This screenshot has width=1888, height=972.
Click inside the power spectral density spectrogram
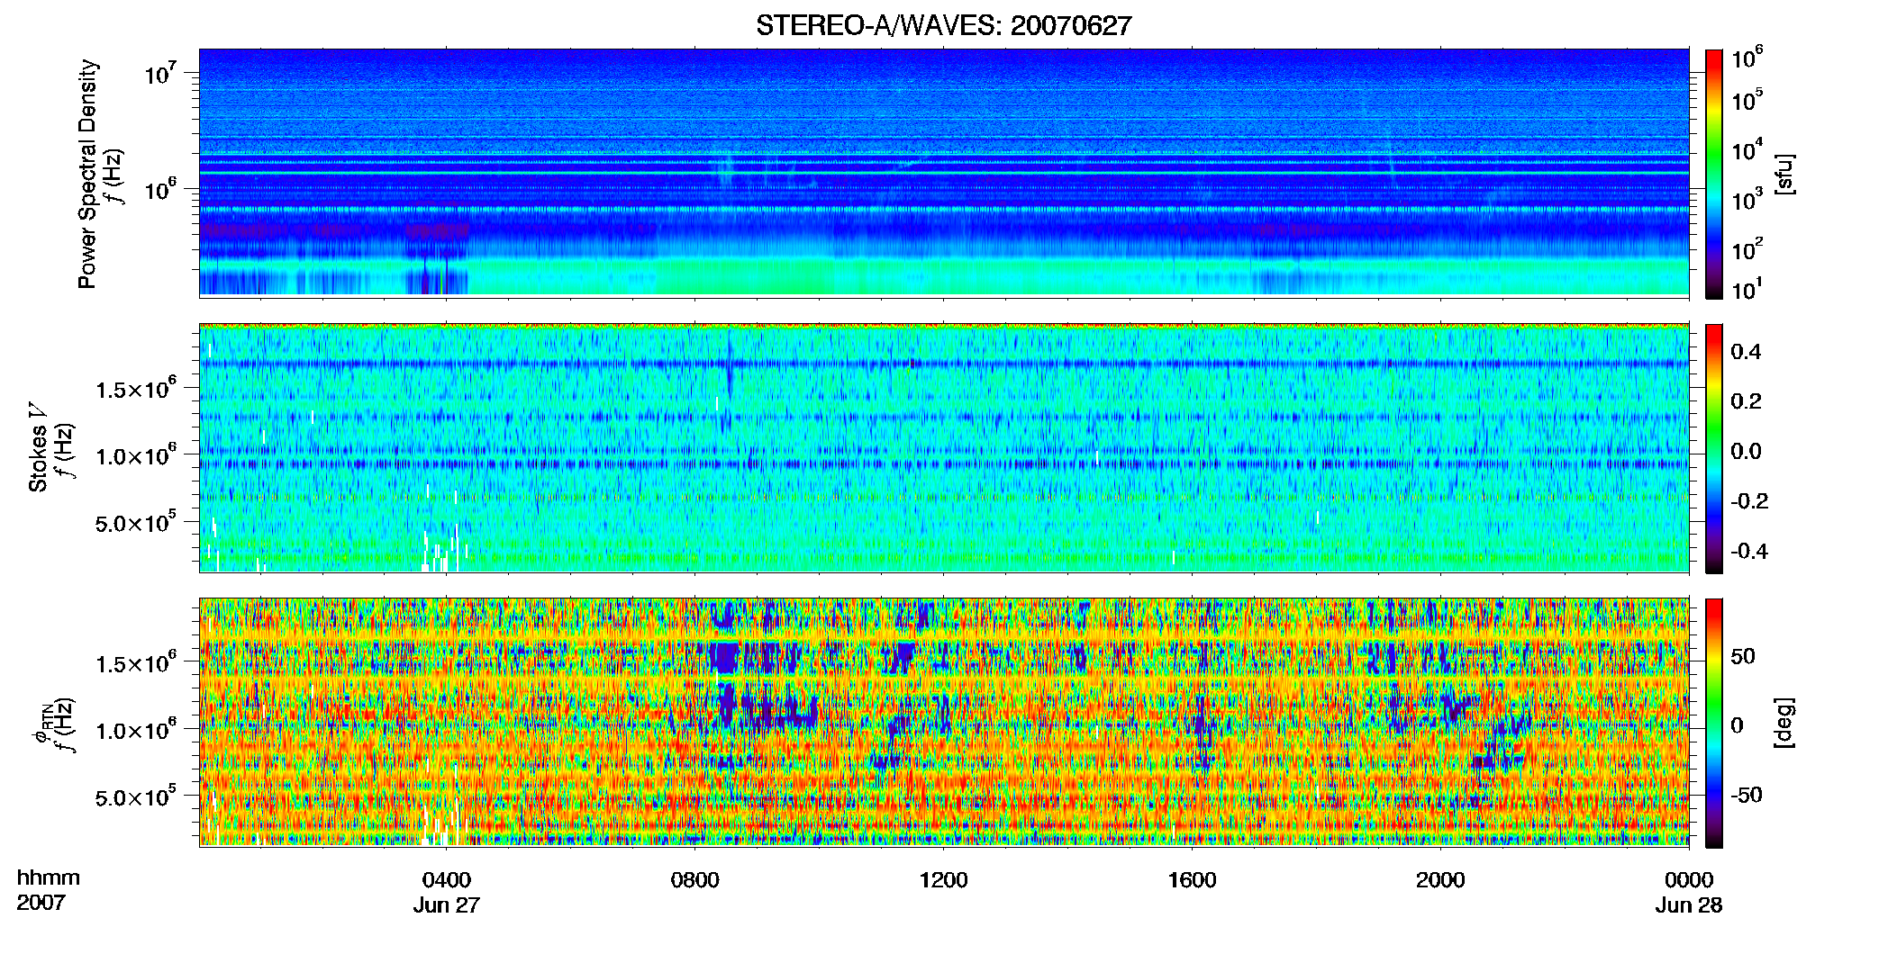944,173
